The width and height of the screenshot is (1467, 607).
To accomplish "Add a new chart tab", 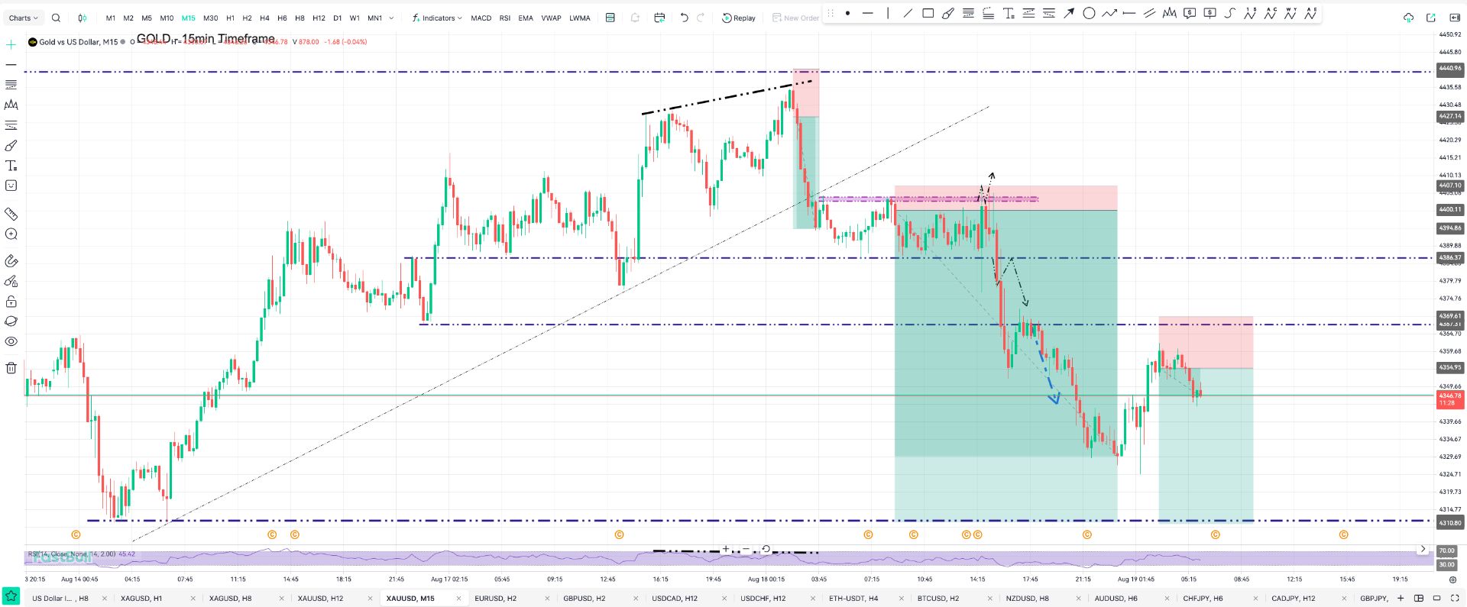I will click(1401, 598).
